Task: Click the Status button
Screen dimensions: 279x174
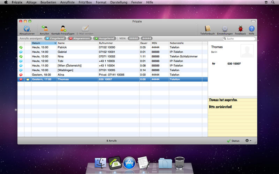Action: pos(233,141)
